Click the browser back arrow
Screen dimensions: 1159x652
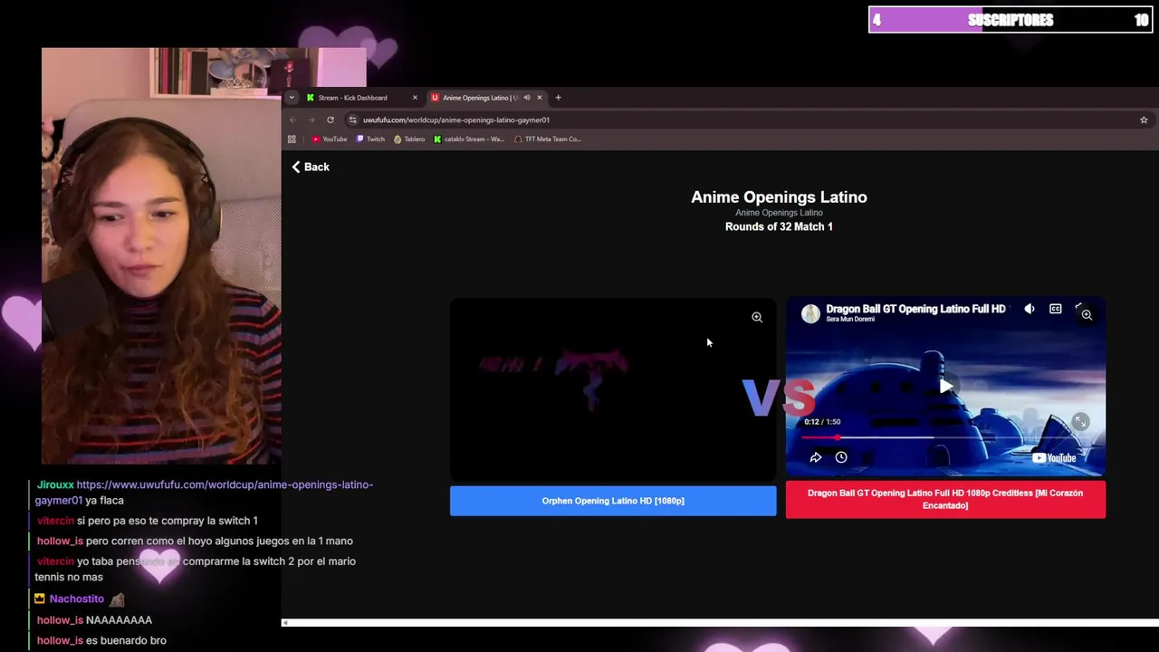(292, 120)
